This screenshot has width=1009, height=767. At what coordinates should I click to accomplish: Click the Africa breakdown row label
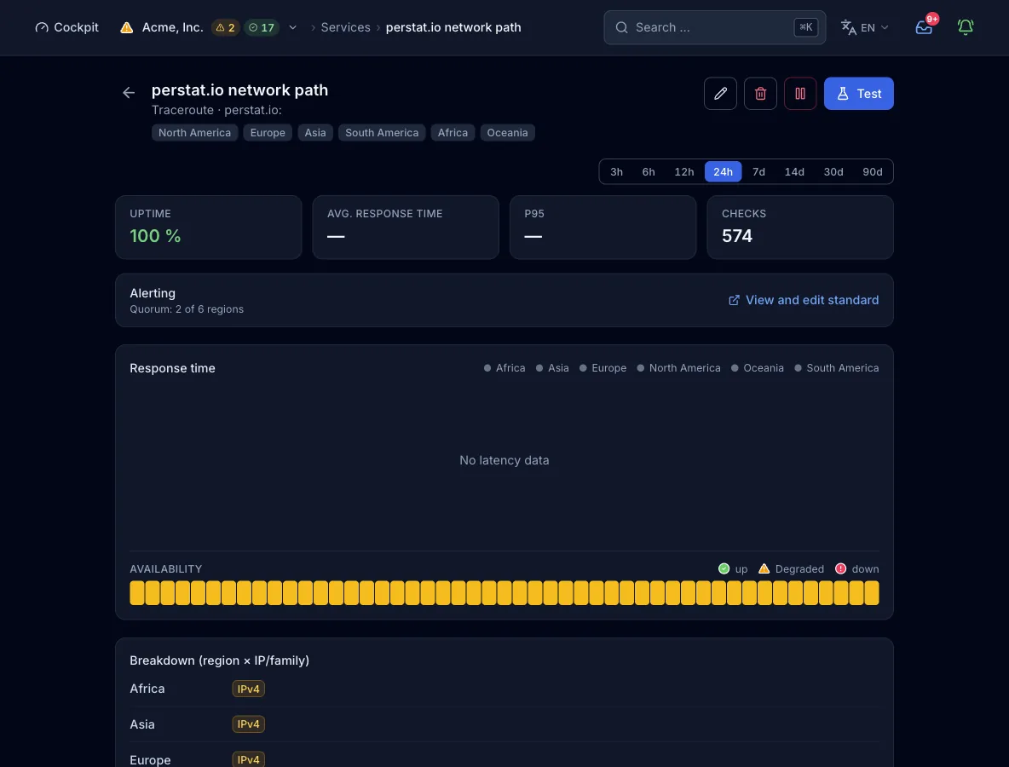pyautogui.click(x=147, y=689)
